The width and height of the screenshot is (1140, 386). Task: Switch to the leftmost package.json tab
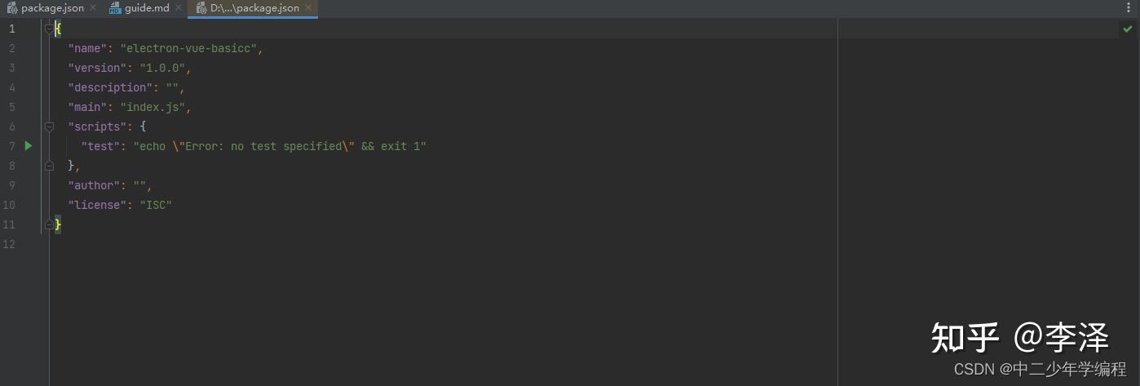(x=52, y=8)
